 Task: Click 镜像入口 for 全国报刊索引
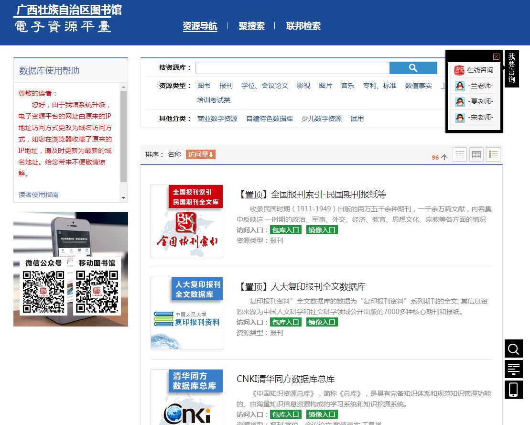[322, 230]
